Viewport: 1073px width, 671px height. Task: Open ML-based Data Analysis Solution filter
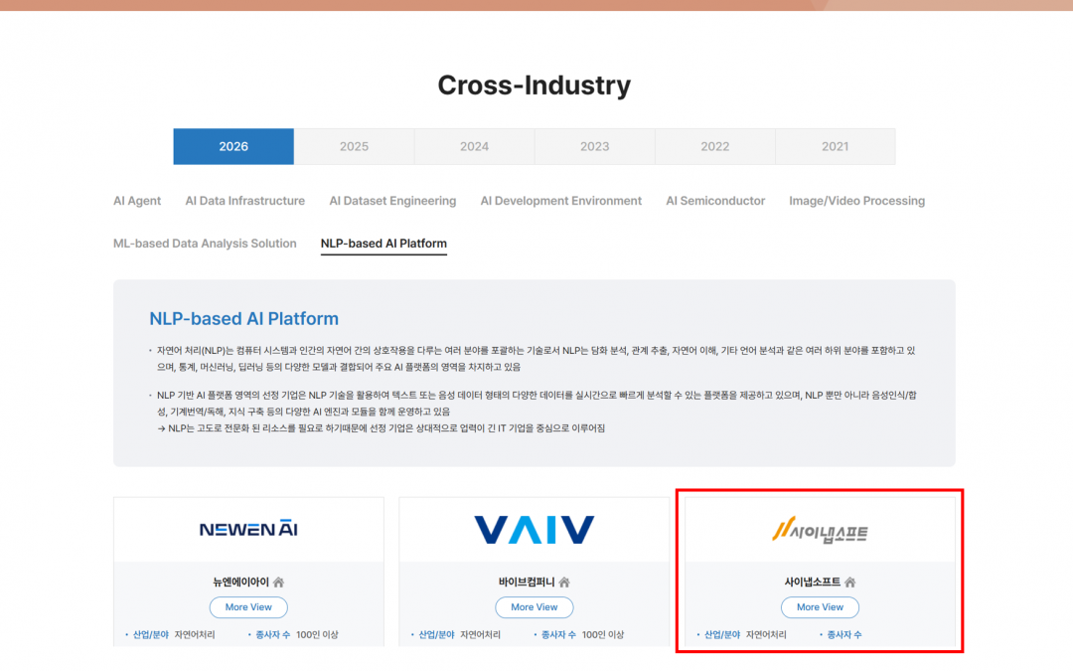pyautogui.click(x=205, y=243)
